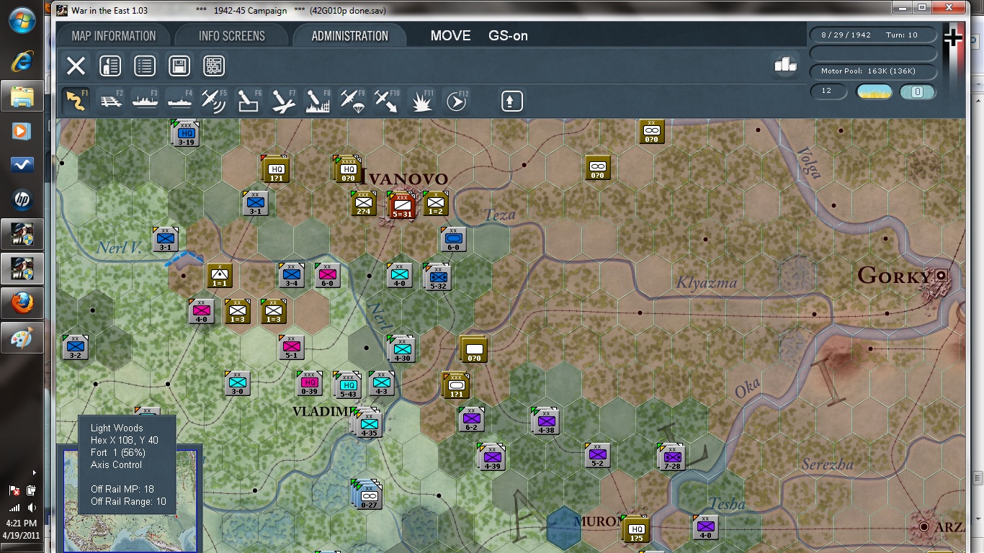Click the bar-chart podium icon
The height and width of the screenshot is (553, 984).
coord(785,64)
